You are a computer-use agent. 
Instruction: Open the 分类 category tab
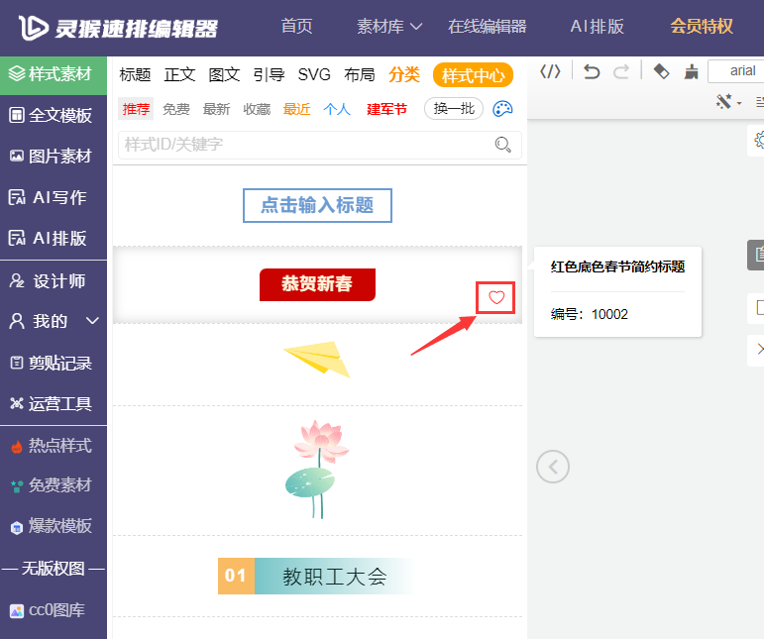(x=404, y=74)
